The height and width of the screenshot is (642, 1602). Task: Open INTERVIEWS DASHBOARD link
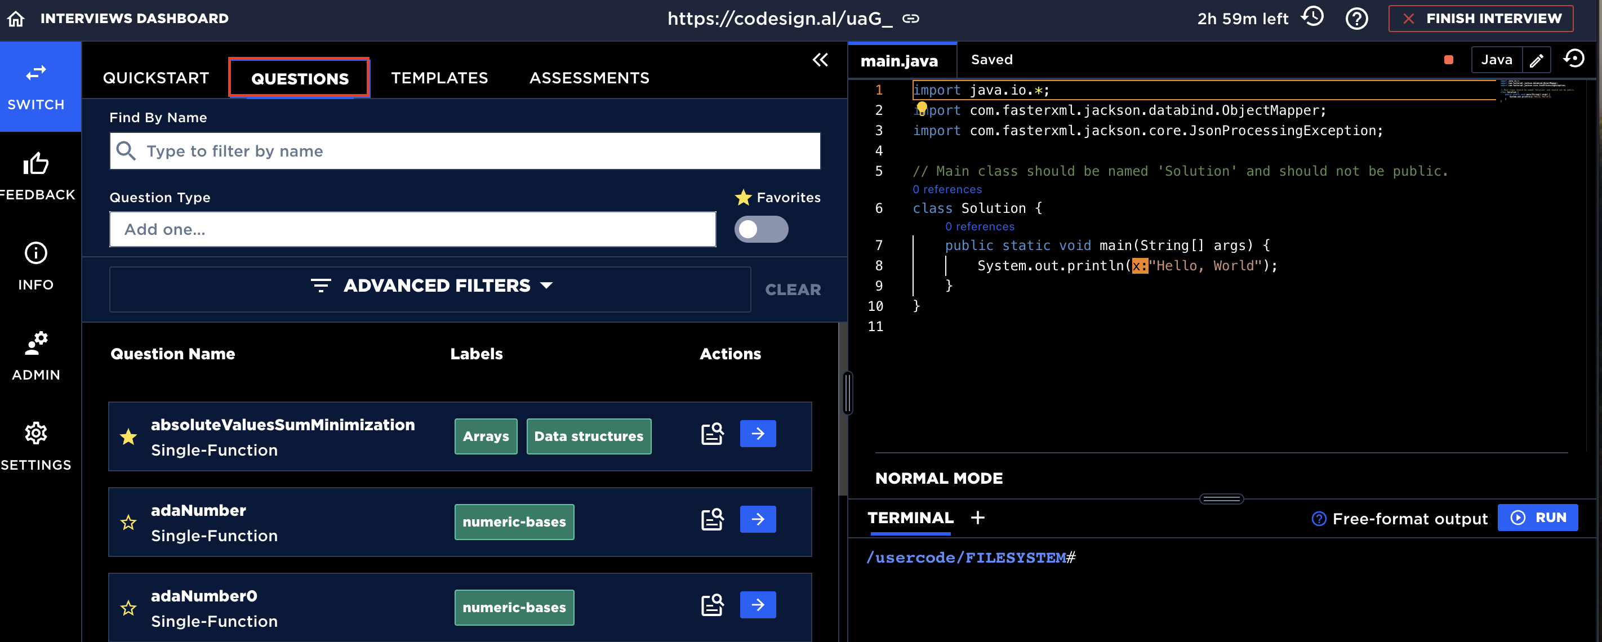pyautogui.click(x=134, y=19)
